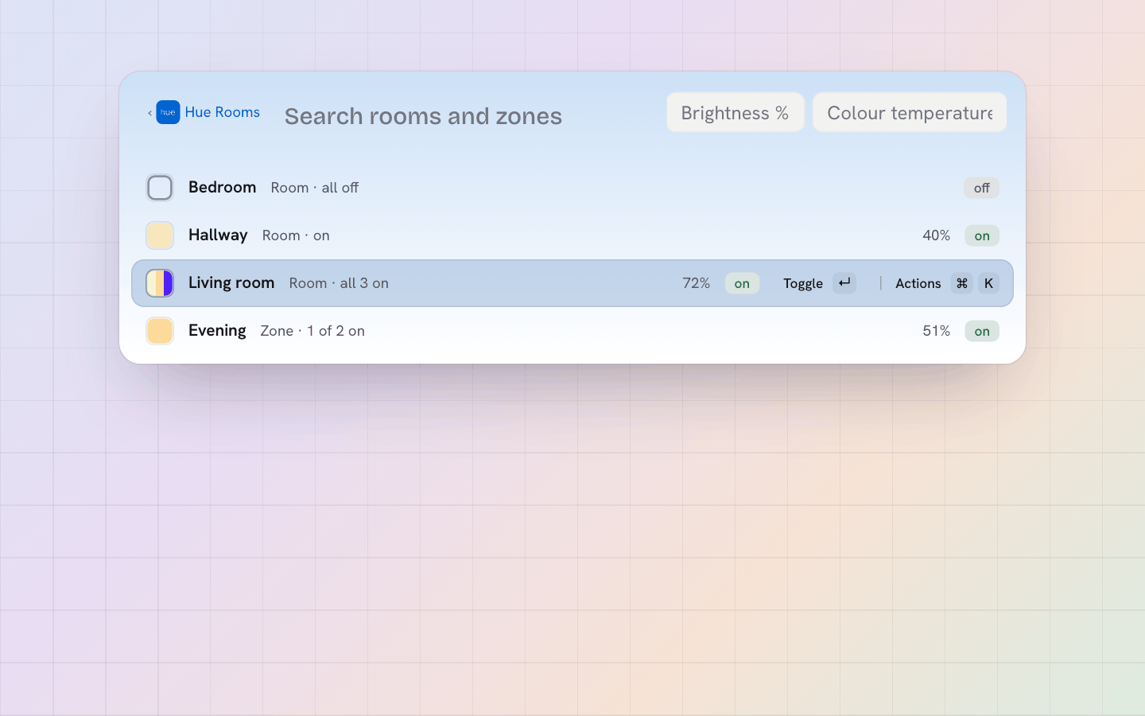Click the Living room colour swatch
This screenshot has height=716, width=1145.
point(160,283)
